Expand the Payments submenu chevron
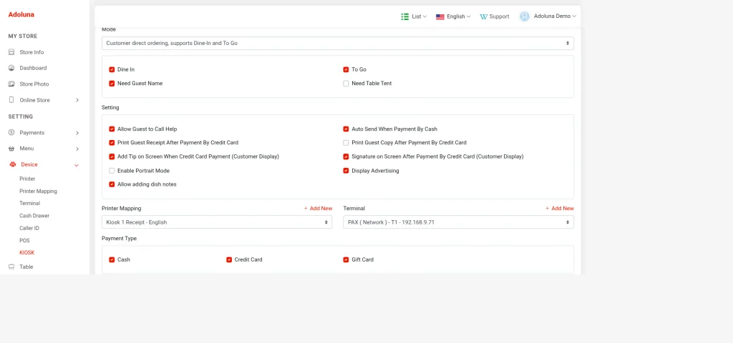733x343 pixels. click(x=77, y=133)
